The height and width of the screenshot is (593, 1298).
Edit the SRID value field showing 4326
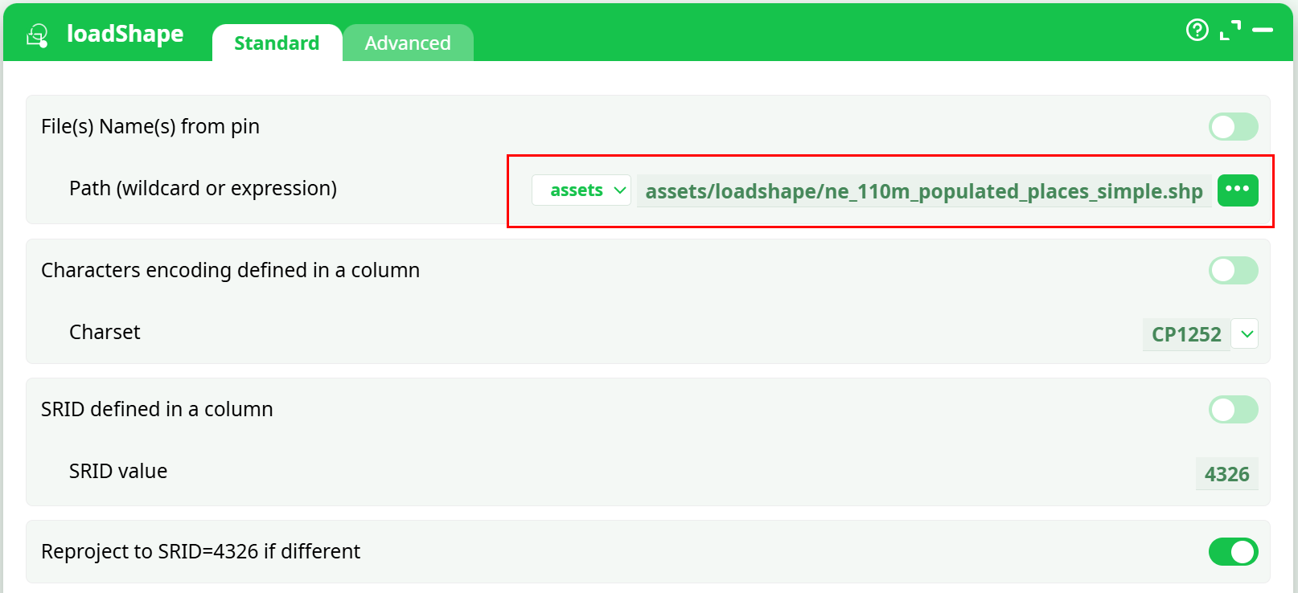click(x=1226, y=474)
